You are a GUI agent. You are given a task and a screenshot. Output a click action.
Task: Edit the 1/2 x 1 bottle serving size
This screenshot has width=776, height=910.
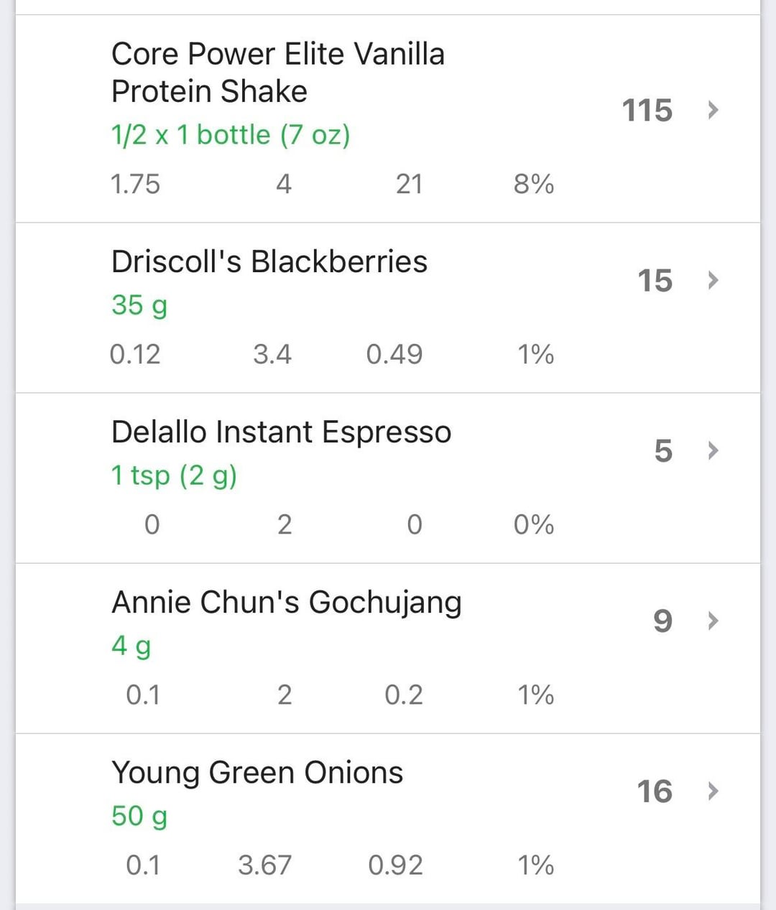230,134
